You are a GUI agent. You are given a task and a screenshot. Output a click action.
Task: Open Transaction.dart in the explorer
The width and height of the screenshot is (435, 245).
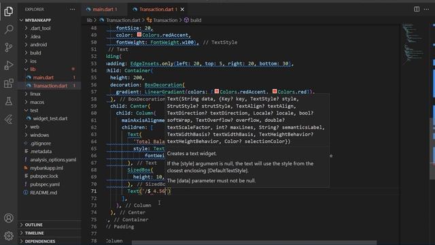coord(50,86)
